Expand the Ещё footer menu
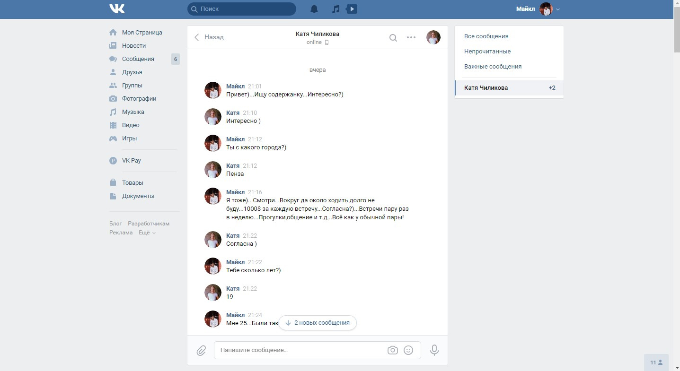680x371 pixels. [147, 233]
